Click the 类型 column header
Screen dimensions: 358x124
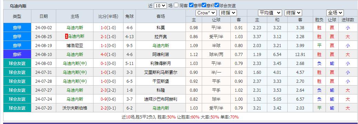[x=17, y=16]
